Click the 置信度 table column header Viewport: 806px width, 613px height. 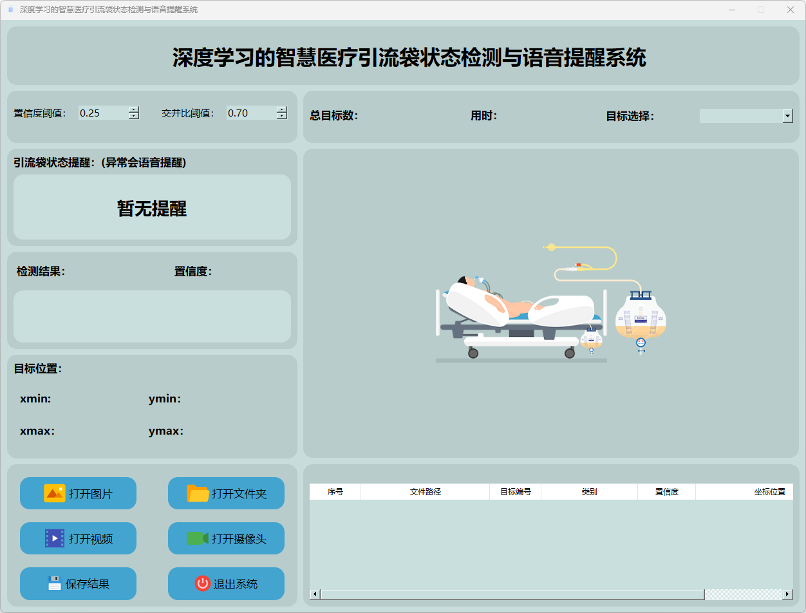point(666,492)
